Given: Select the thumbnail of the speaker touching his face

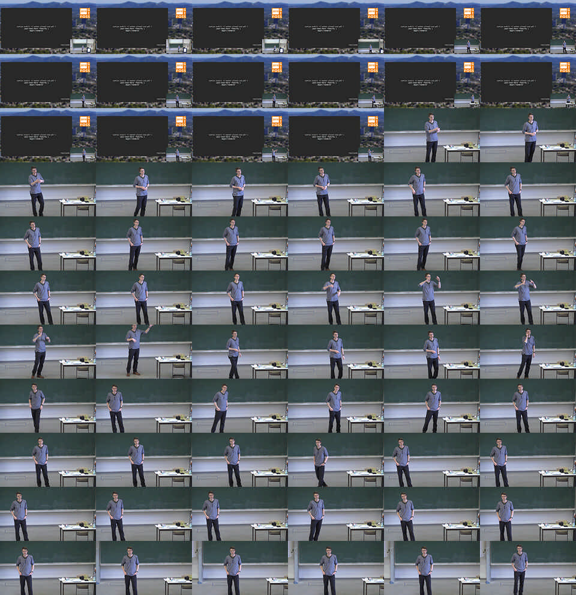Looking at the screenshot, I should (x=528, y=352).
